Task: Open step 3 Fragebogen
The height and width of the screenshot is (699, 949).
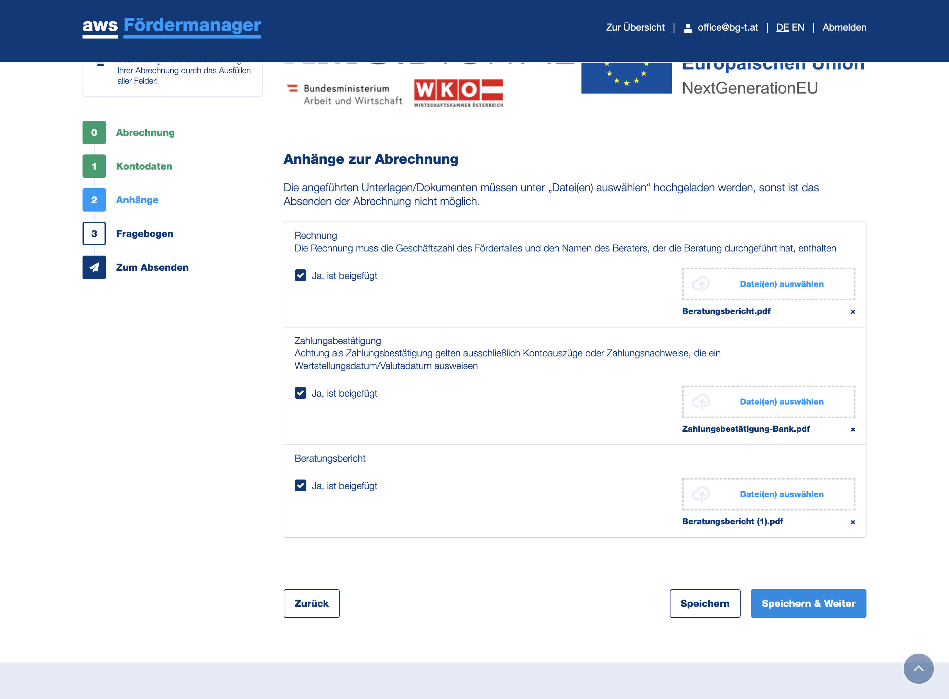Action: (x=144, y=234)
